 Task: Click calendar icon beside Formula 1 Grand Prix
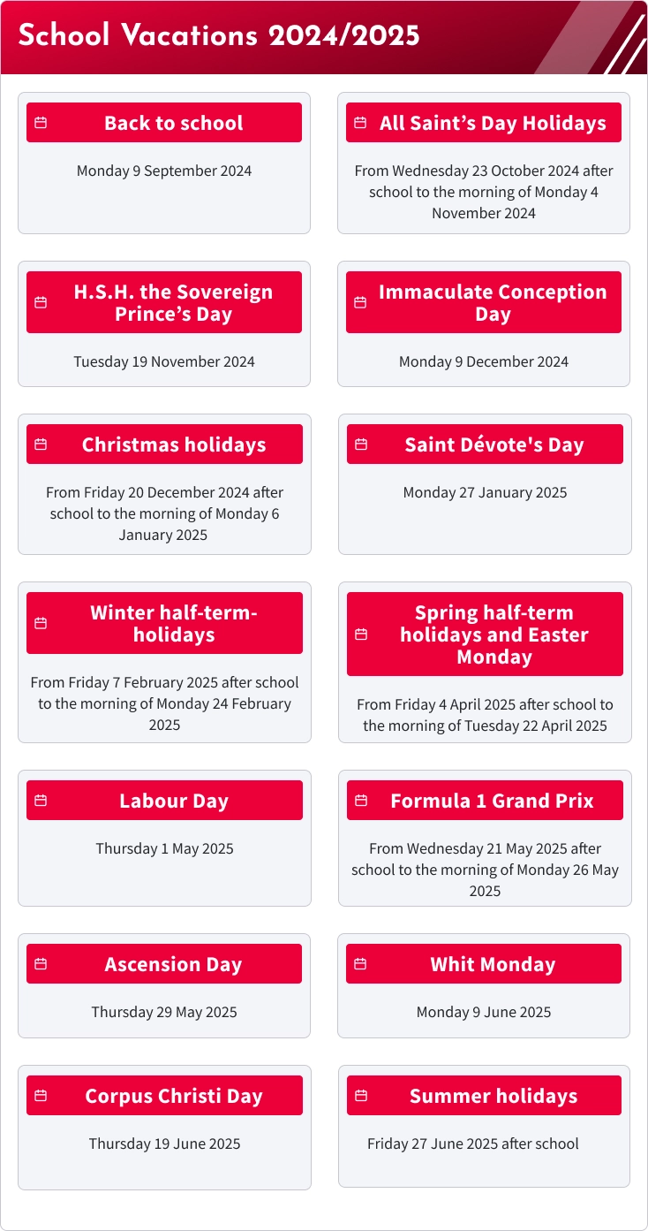tap(361, 801)
